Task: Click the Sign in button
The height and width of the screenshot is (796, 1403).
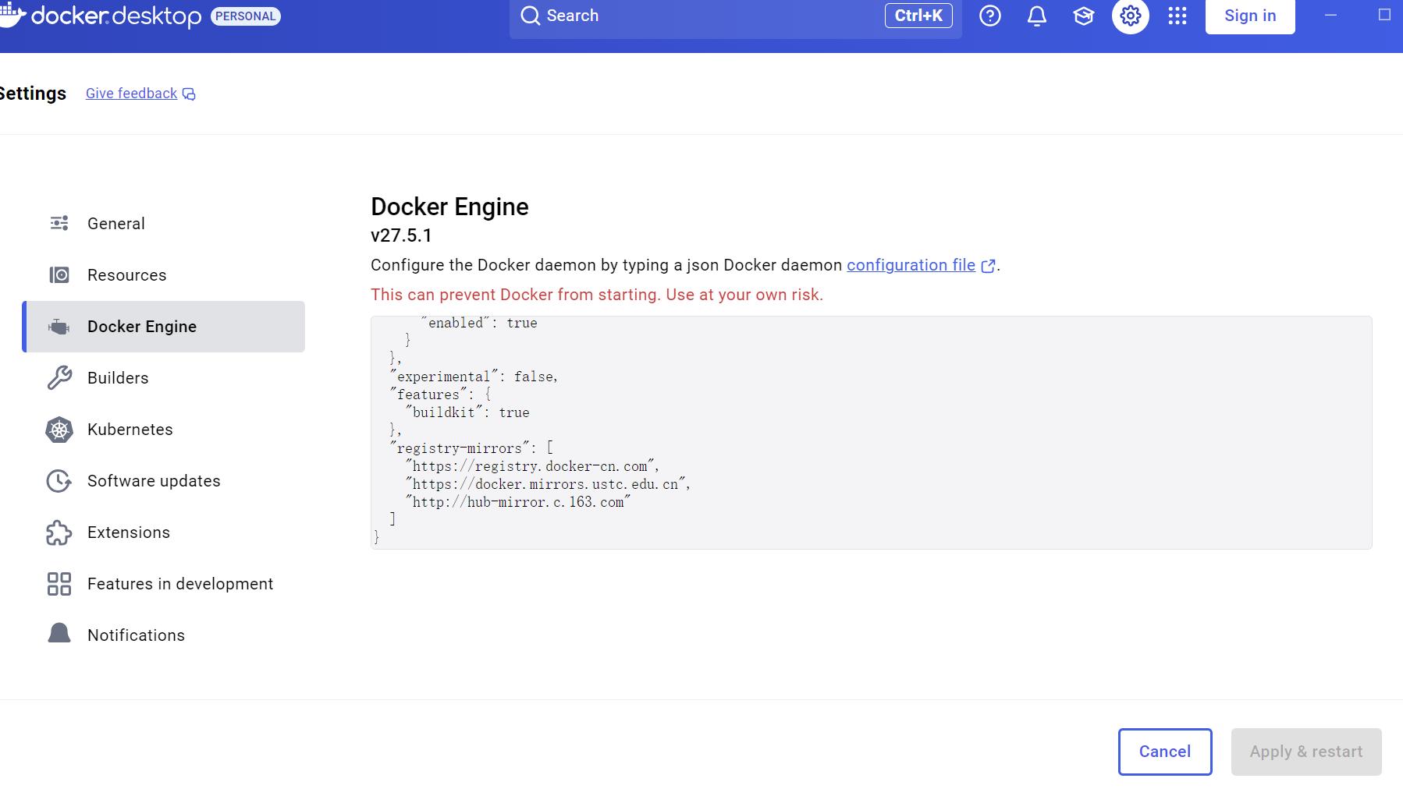Action: click(x=1250, y=16)
